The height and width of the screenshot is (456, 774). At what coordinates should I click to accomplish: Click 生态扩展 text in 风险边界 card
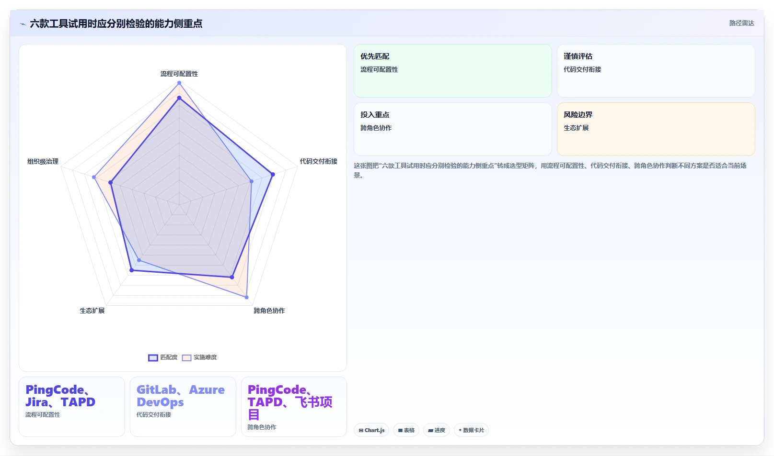[576, 128]
